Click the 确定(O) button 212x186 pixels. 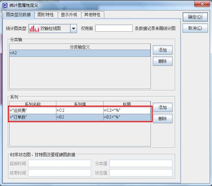pyautogui.click(x=195, y=17)
